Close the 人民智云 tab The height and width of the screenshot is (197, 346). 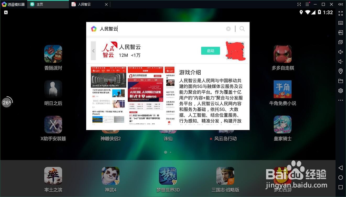106,4
